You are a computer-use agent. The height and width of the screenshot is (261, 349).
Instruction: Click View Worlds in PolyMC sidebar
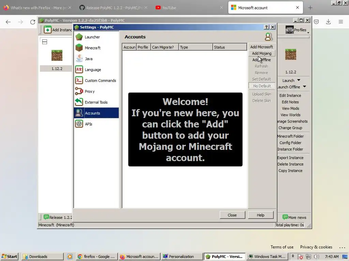pos(290,115)
